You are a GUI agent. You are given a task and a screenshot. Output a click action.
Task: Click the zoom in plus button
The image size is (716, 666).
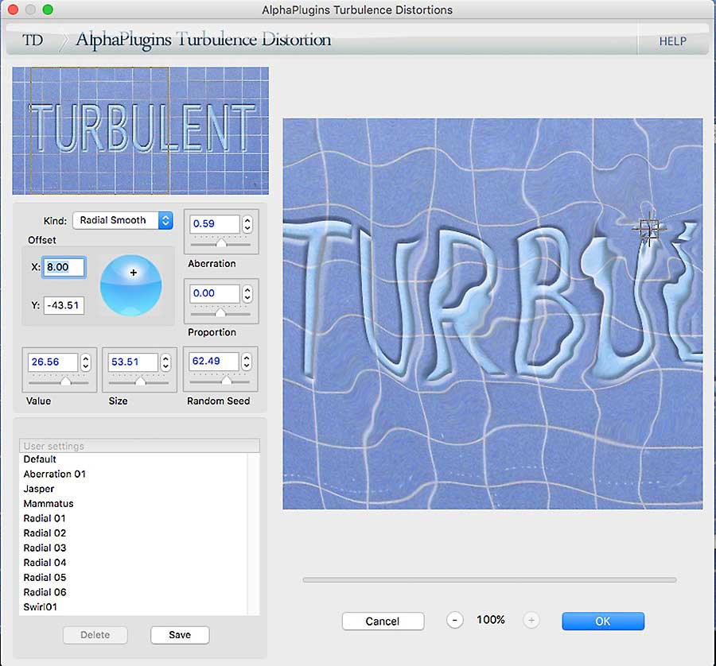coord(531,621)
